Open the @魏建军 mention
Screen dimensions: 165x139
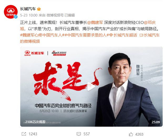95,23
